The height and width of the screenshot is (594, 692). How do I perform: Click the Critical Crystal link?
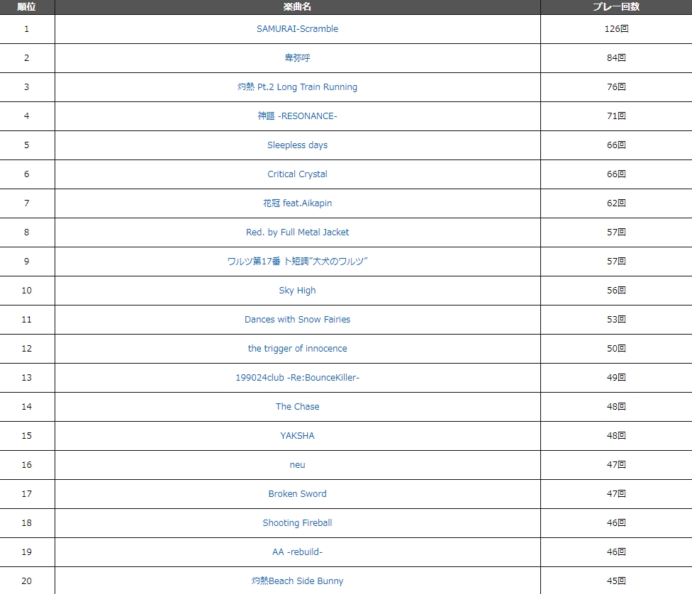[x=297, y=174]
